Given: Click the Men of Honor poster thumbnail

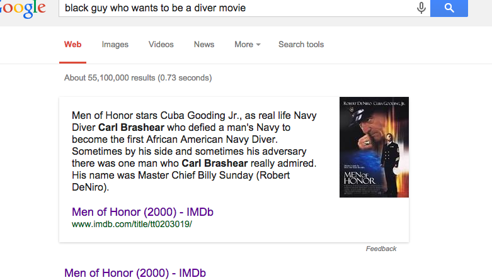Looking at the screenshot, I should pyautogui.click(x=374, y=147).
